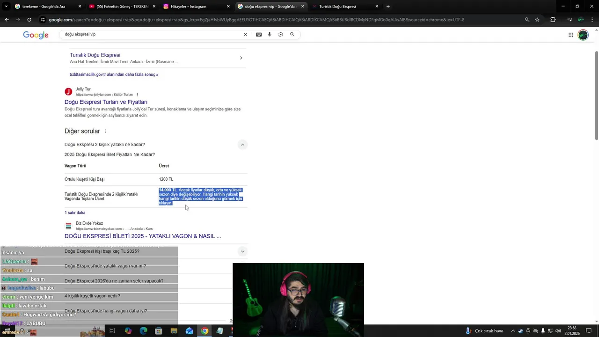
Task: Reload the current Google page
Action: click(x=29, y=20)
